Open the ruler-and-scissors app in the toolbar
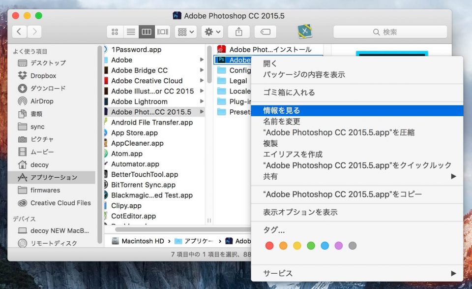Image resolution: width=472 pixels, height=289 pixels. tap(305, 32)
